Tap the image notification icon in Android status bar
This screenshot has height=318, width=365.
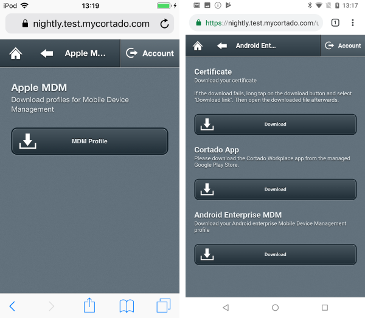207,5
